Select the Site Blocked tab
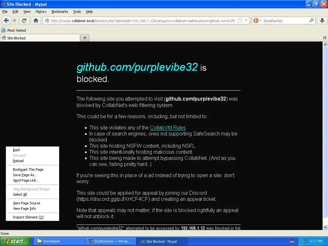Screen dimensions: 328x246 (x=40, y=38)
